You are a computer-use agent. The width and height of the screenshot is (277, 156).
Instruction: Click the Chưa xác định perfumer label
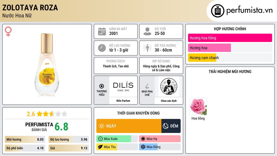(x=169, y=101)
